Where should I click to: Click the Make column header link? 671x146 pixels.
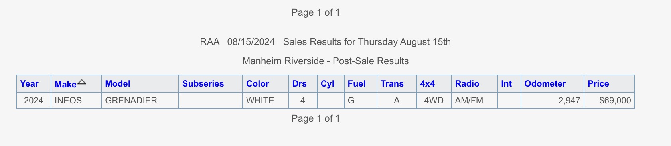65,84
